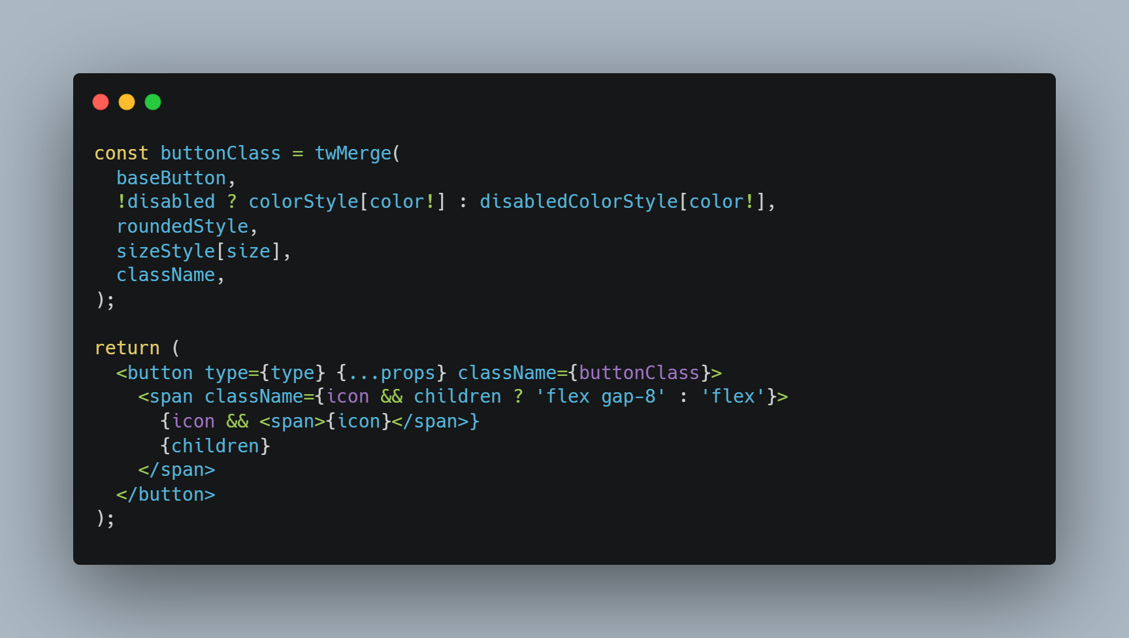1129x638 pixels.
Task: Click the return keyword
Action: coord(127,348)
